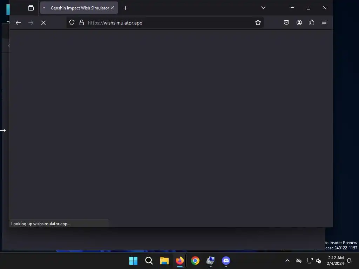The height and width of the screenshot is (269, 359).
Task: Go back one page
Action: tap(18, 23)
